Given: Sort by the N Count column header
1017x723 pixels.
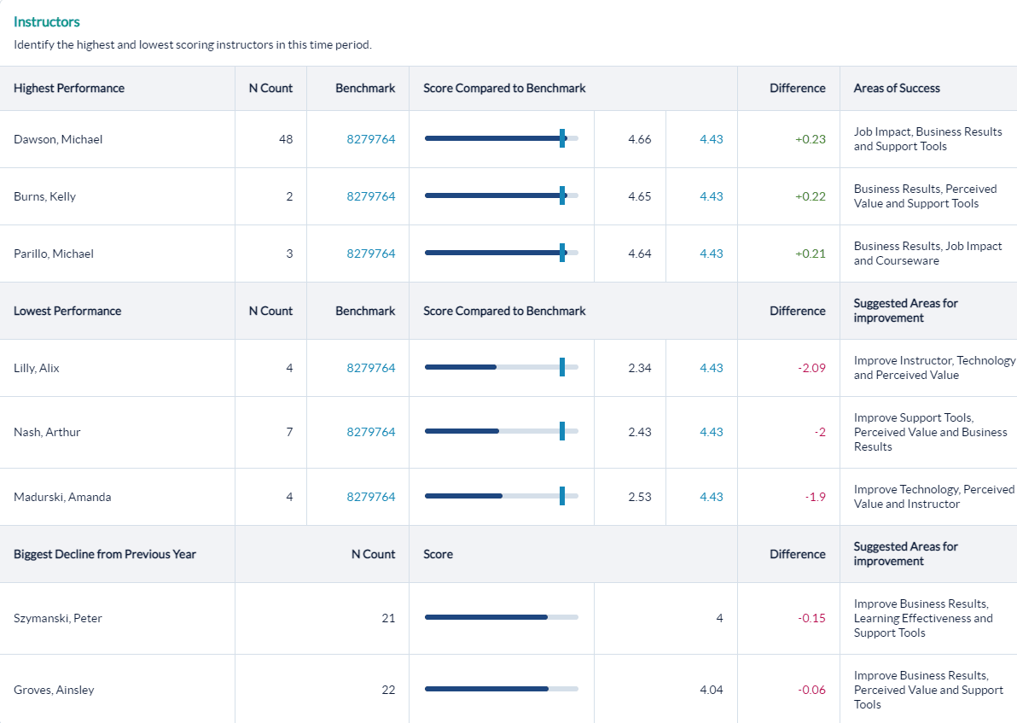Looking at the screenshot, I should pyautogui.click(x=270, y=88).
